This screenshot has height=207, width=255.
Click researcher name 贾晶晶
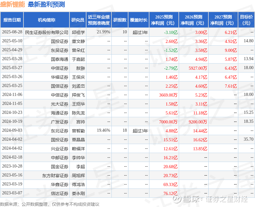(78, 140)
